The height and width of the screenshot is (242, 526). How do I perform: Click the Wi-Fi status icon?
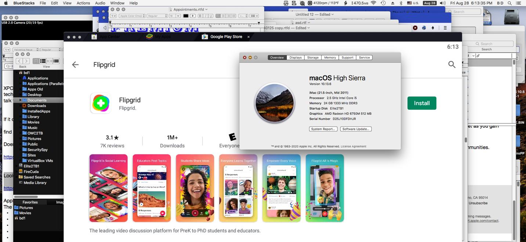coord(374,3)
